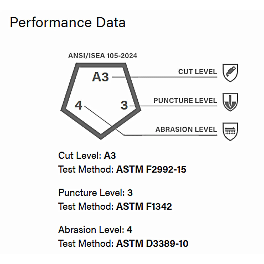Click the A3 rating inside pentagon
The height and width of the screenshot is (264, 264).
[101, 77]
